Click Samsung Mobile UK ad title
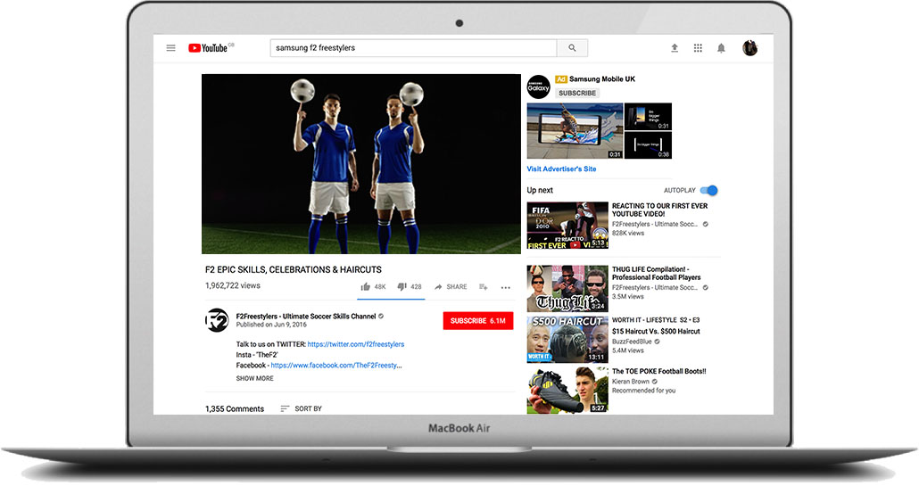This screenshot has width=919, height=486. click(x=602, y=79)
